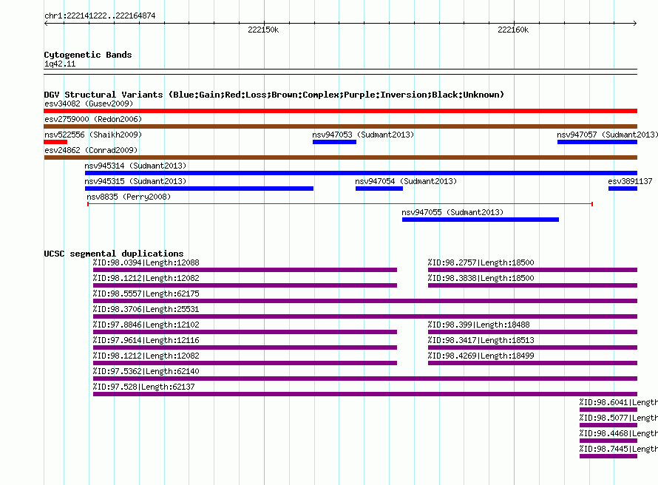Click the thin red line of nsv8835 (Perry2008)
This screenshot has height=485, width=658.
point(340,204)
